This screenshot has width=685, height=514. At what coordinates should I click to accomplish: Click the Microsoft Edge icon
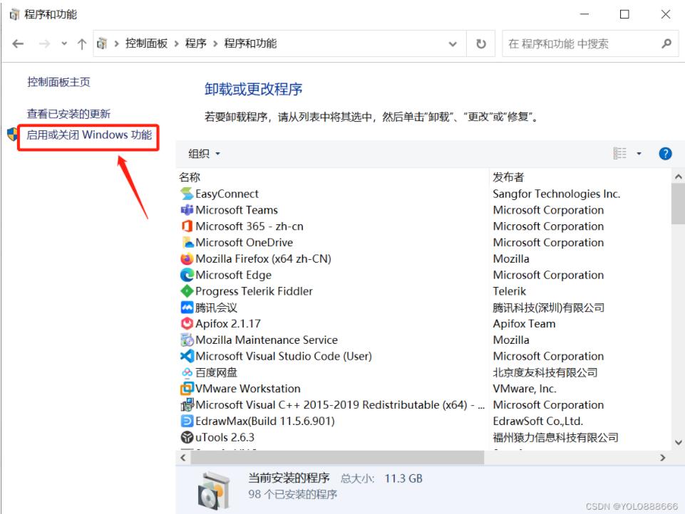pos(187,275)
